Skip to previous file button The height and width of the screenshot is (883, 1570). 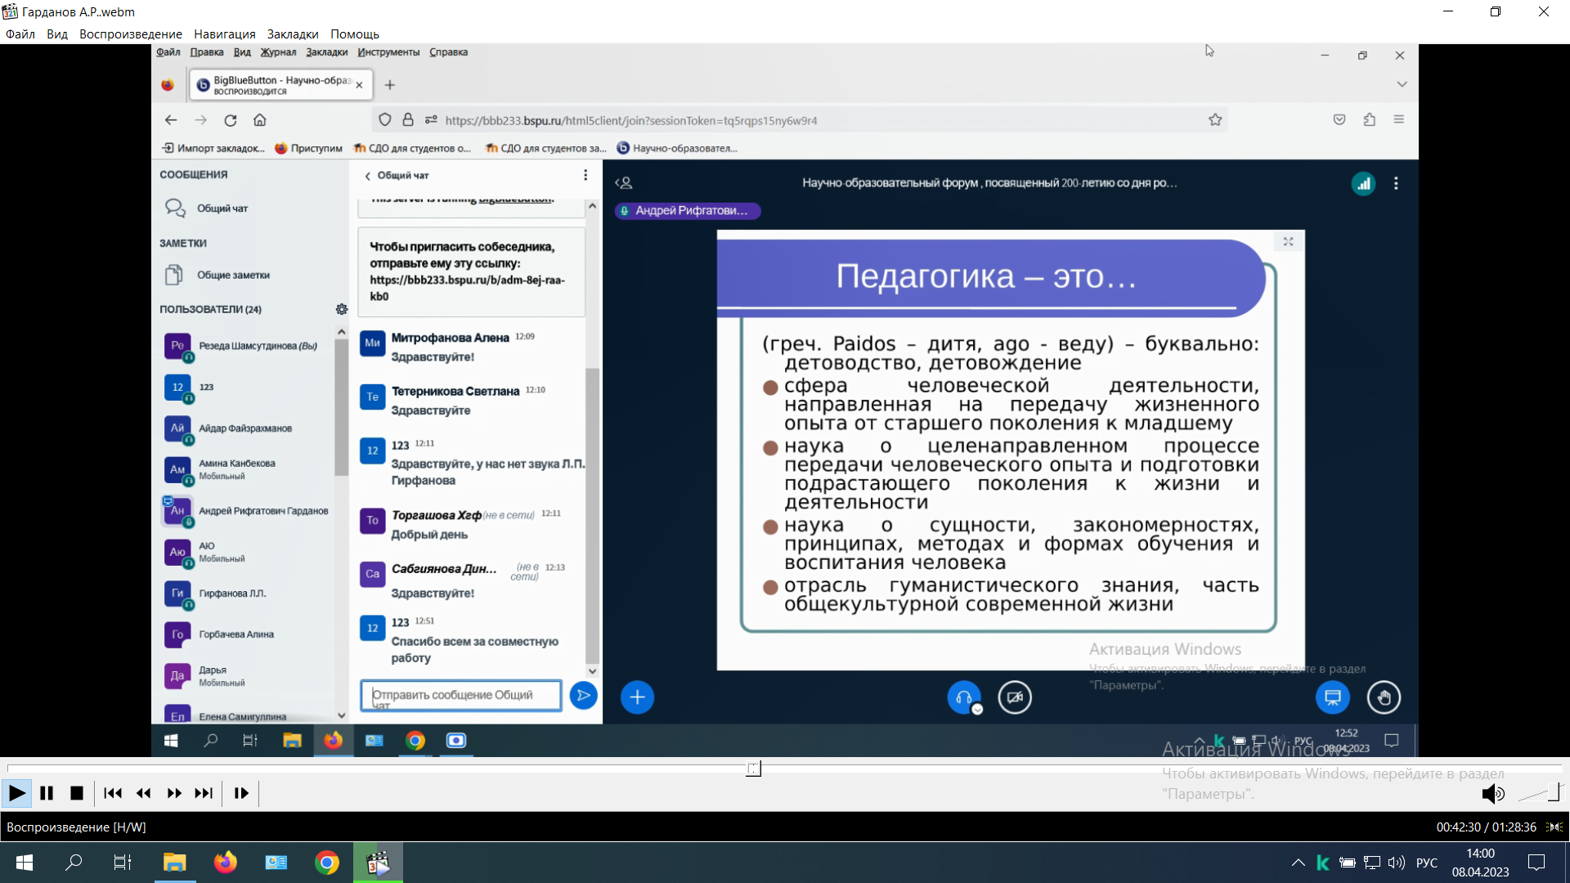[x=113, y=793]
